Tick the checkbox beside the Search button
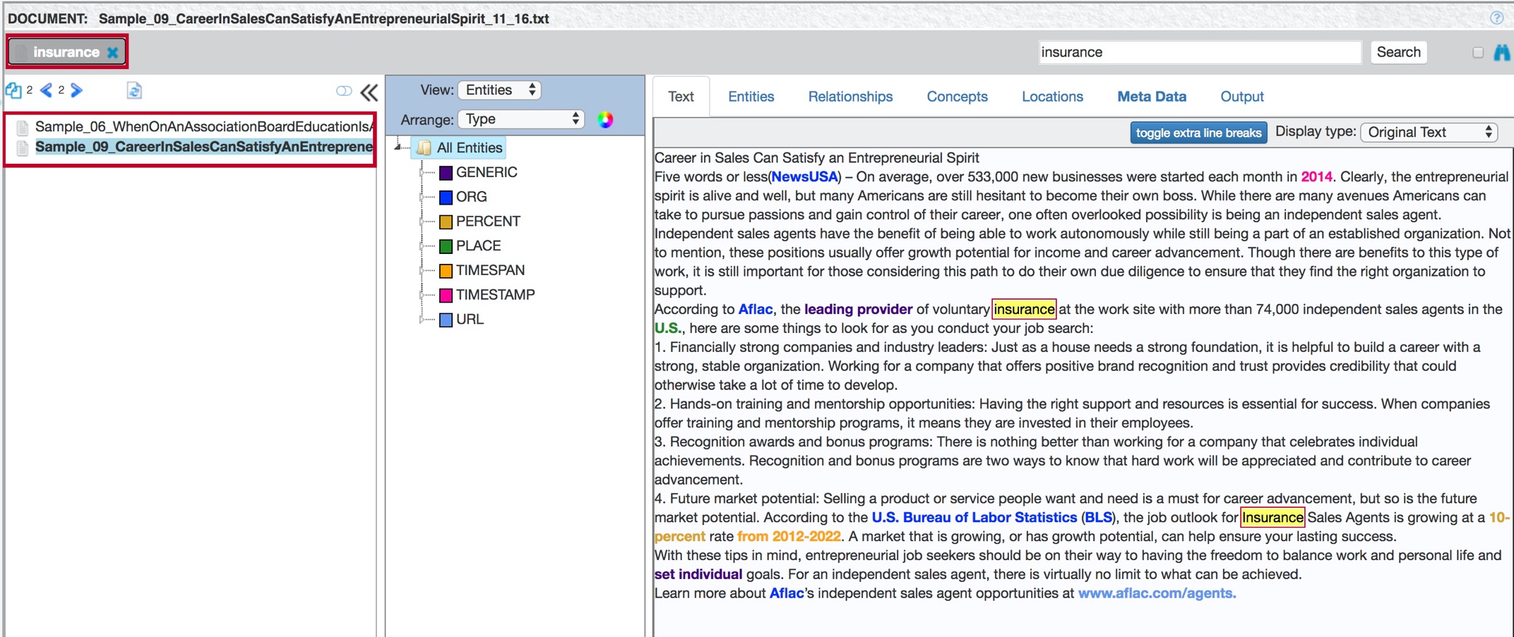The height and width of the screenshot is (637, 1514). pyautogui.click(x=1477, y=52)
